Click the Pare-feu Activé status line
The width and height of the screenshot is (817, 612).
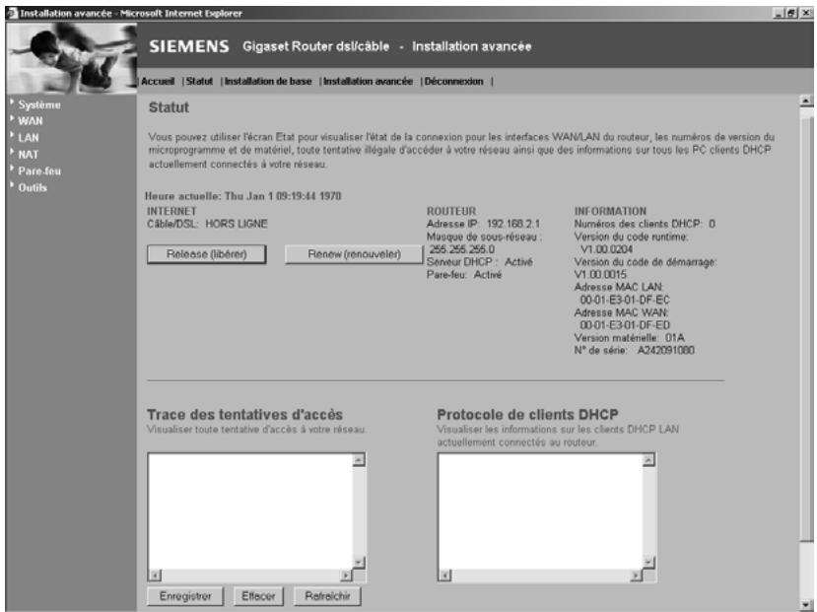click(464, 275)
